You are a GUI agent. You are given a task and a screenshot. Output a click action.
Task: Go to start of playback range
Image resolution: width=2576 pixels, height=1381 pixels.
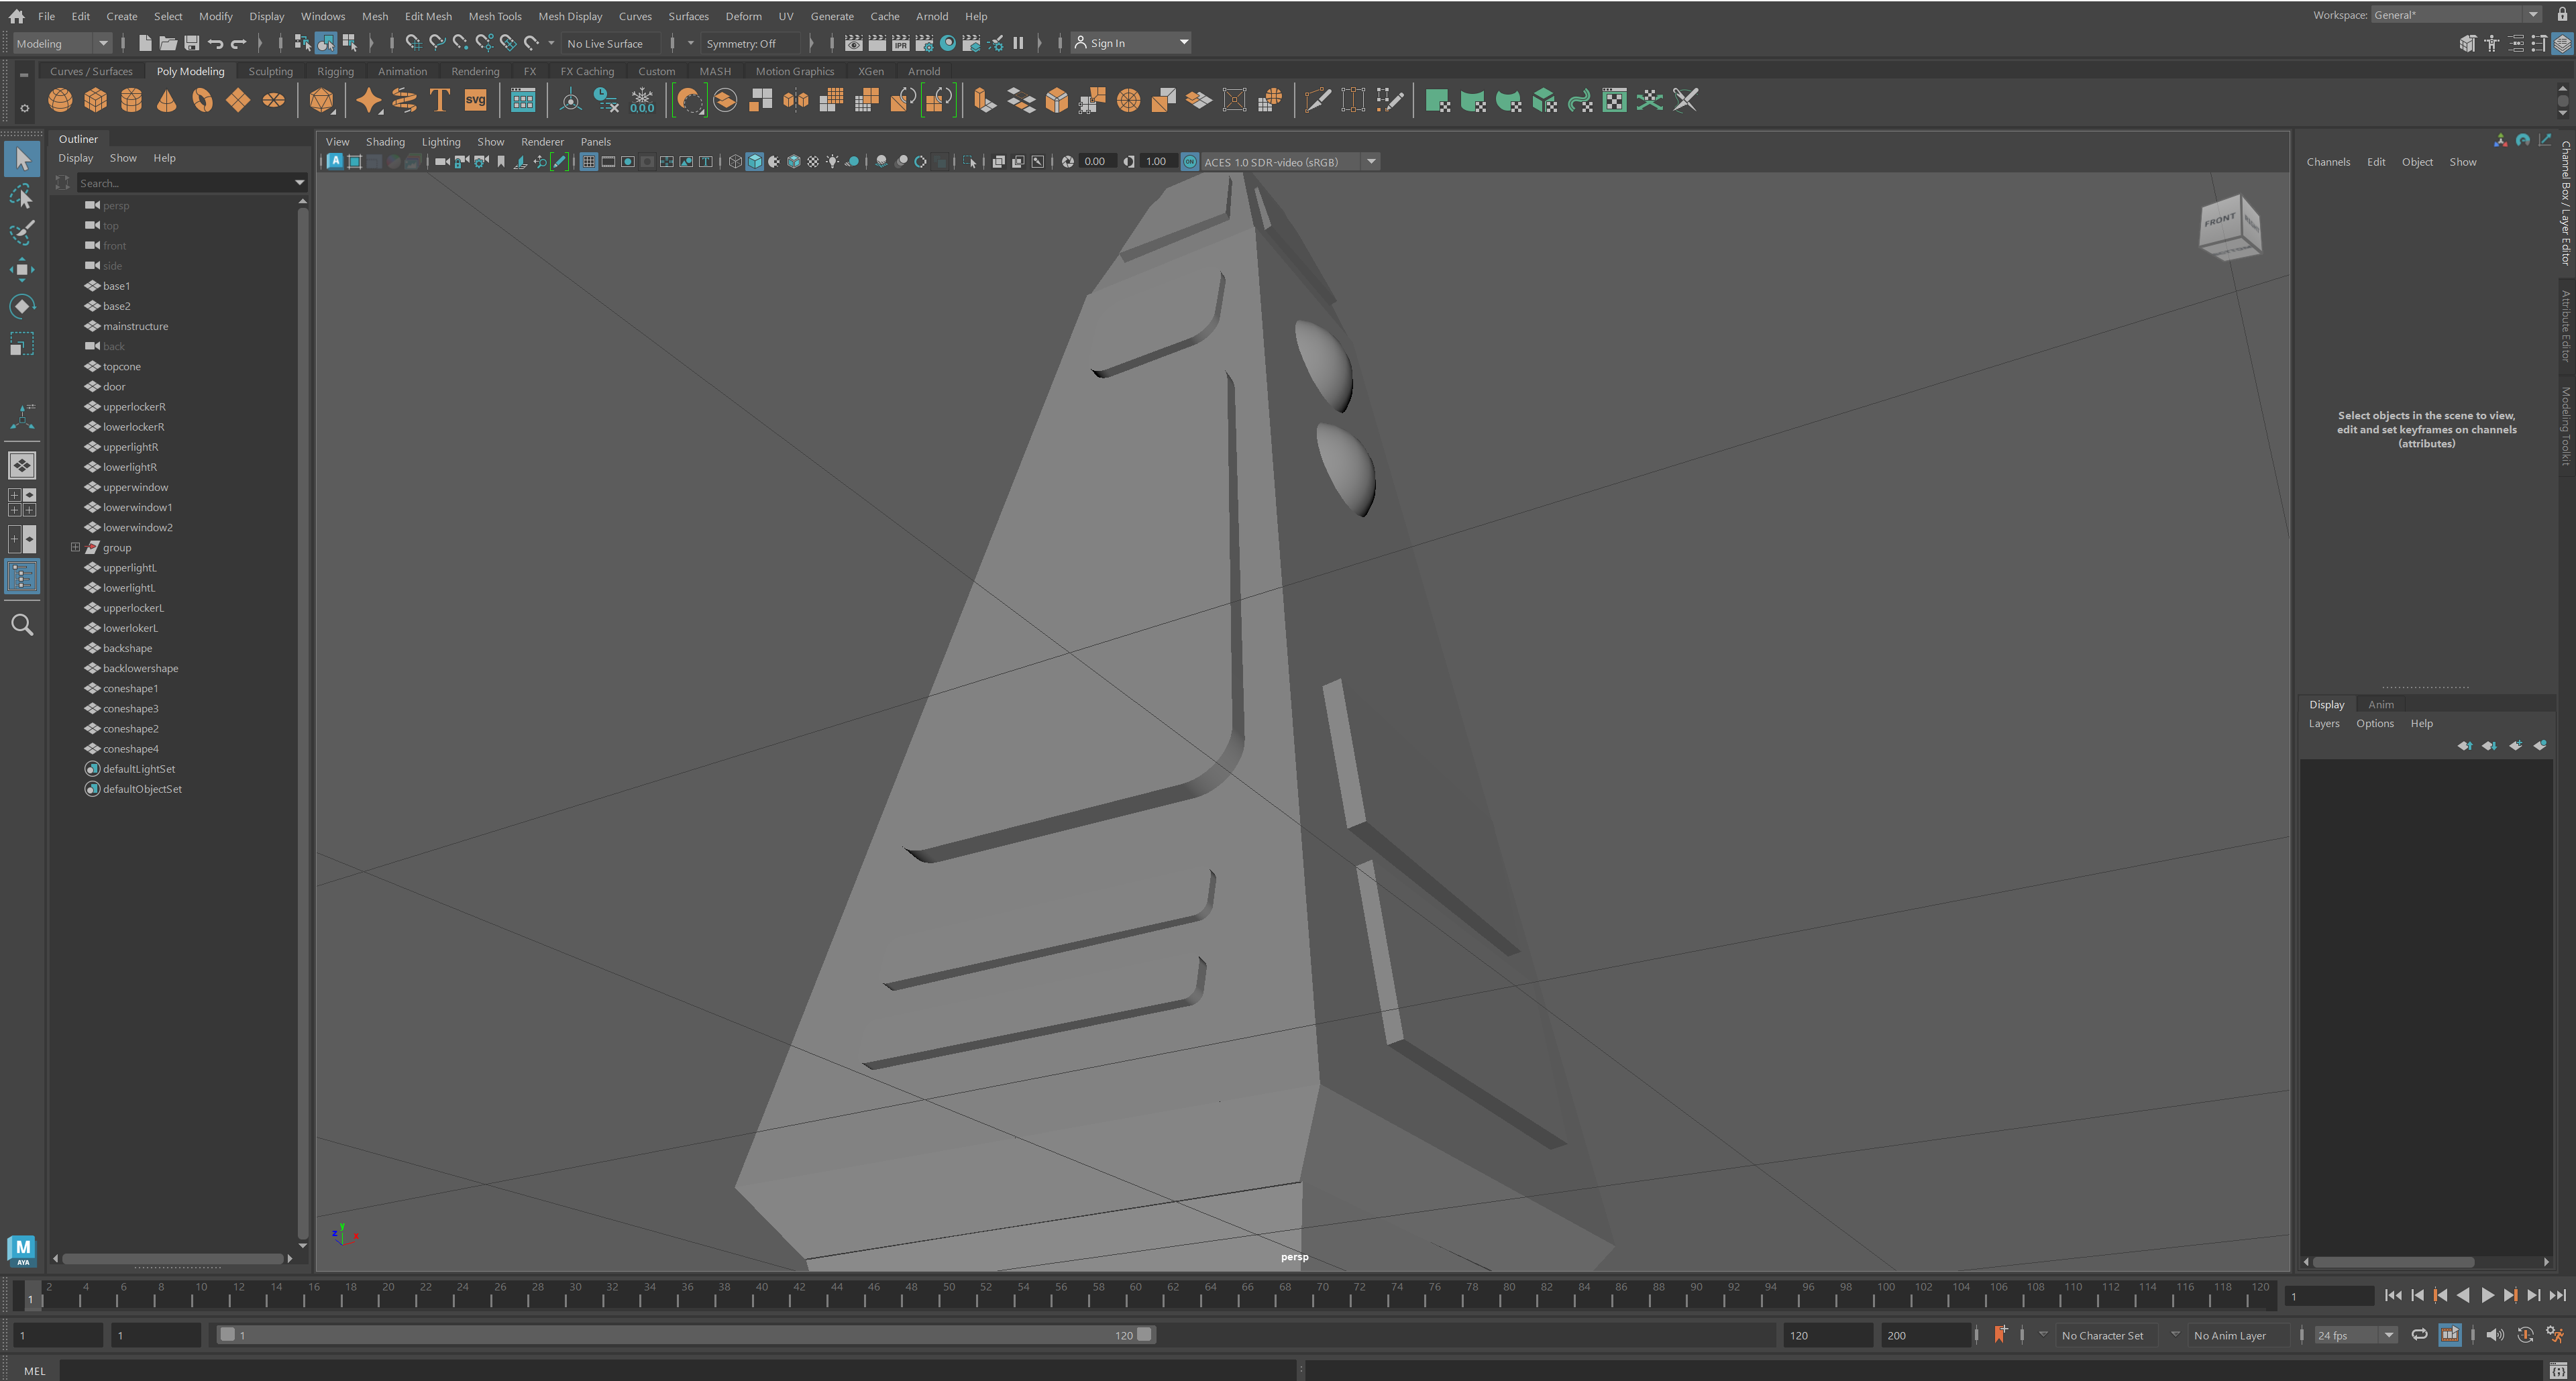[2393, 1296]
